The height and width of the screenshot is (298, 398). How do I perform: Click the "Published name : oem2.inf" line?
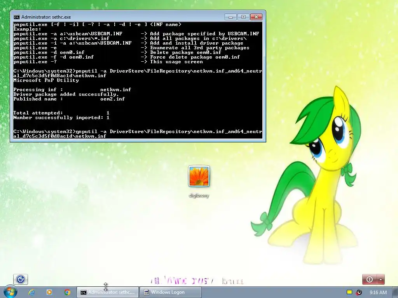[69, 99]
